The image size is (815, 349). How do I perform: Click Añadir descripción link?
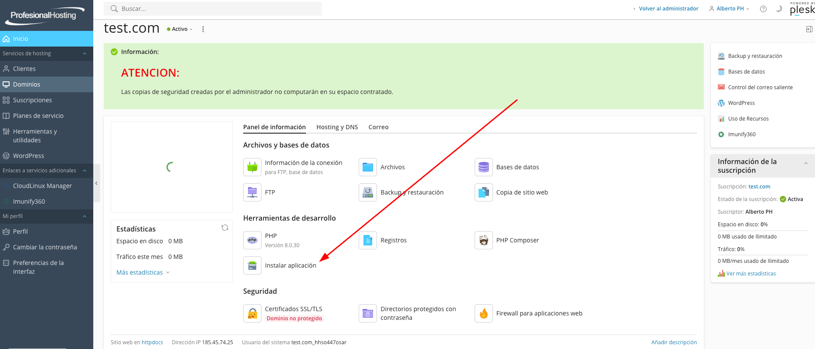(x=674, y=342)
